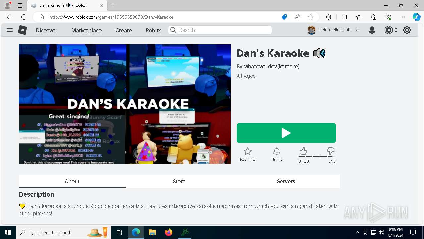
Task: Click the 8,020 likes count
Action: pyautogui.click(x=304, y=161)
